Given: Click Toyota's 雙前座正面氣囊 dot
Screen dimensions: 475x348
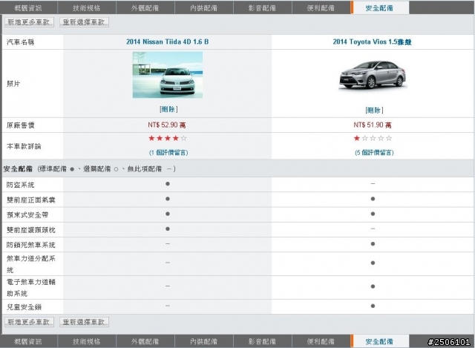Looking at the screenshot, I should click(373, 199).
